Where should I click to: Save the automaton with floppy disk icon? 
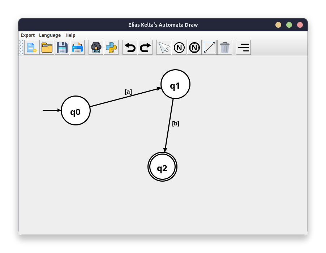point(62,48)
